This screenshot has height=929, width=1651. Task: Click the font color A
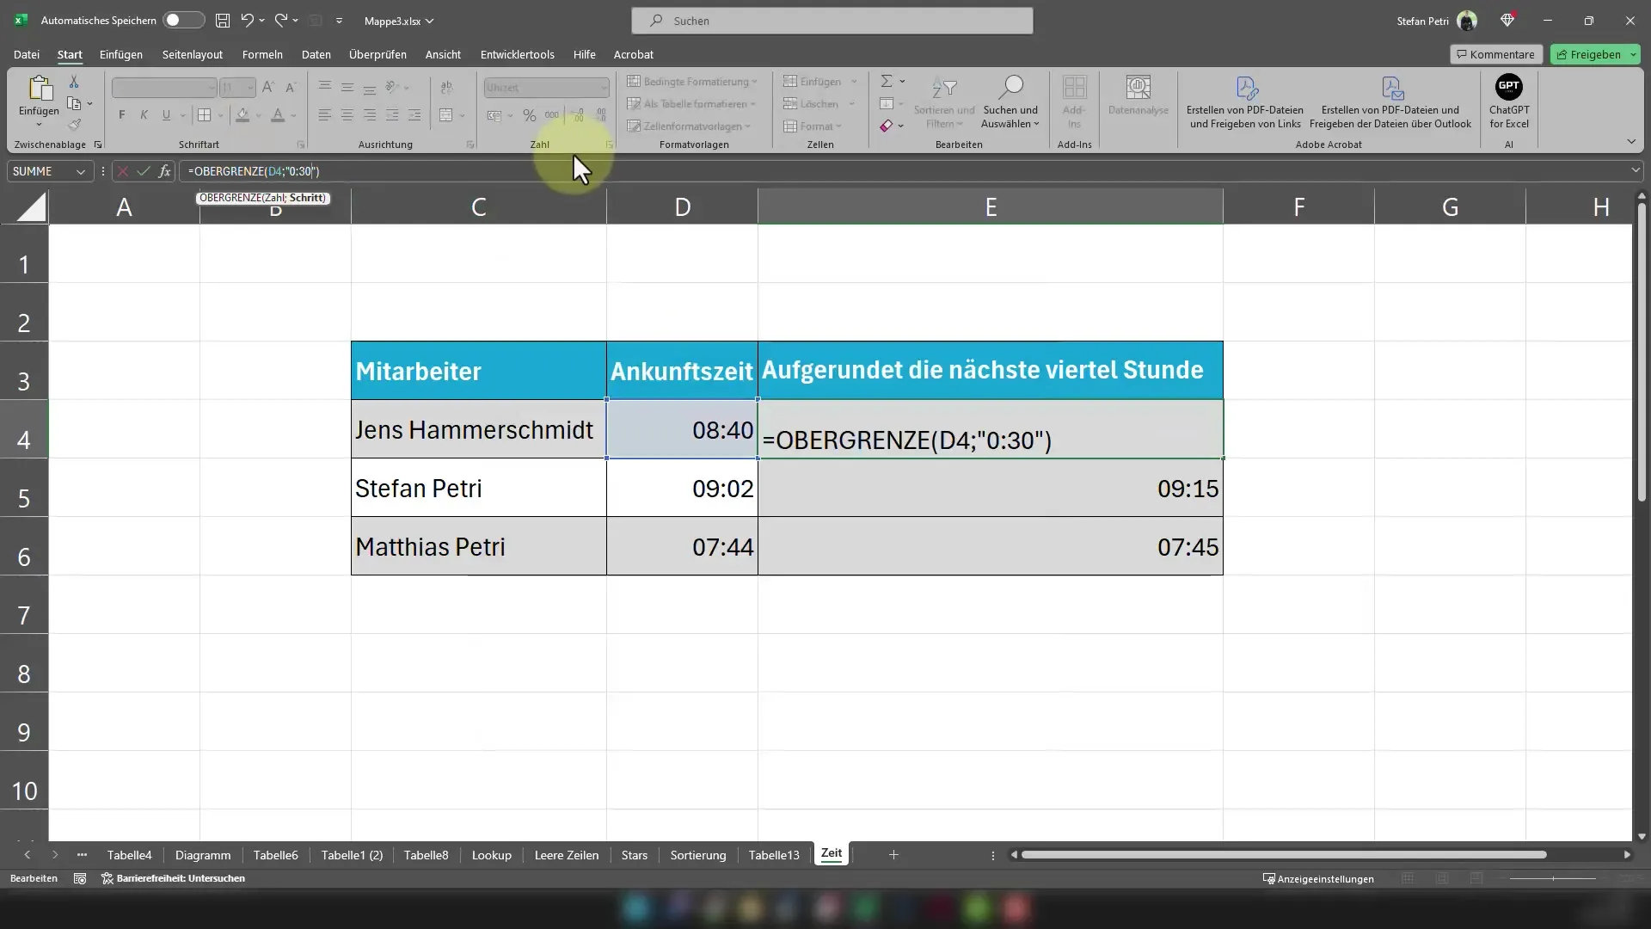pos(278,115)
